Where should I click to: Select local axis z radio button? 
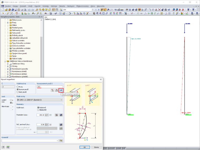11,103
